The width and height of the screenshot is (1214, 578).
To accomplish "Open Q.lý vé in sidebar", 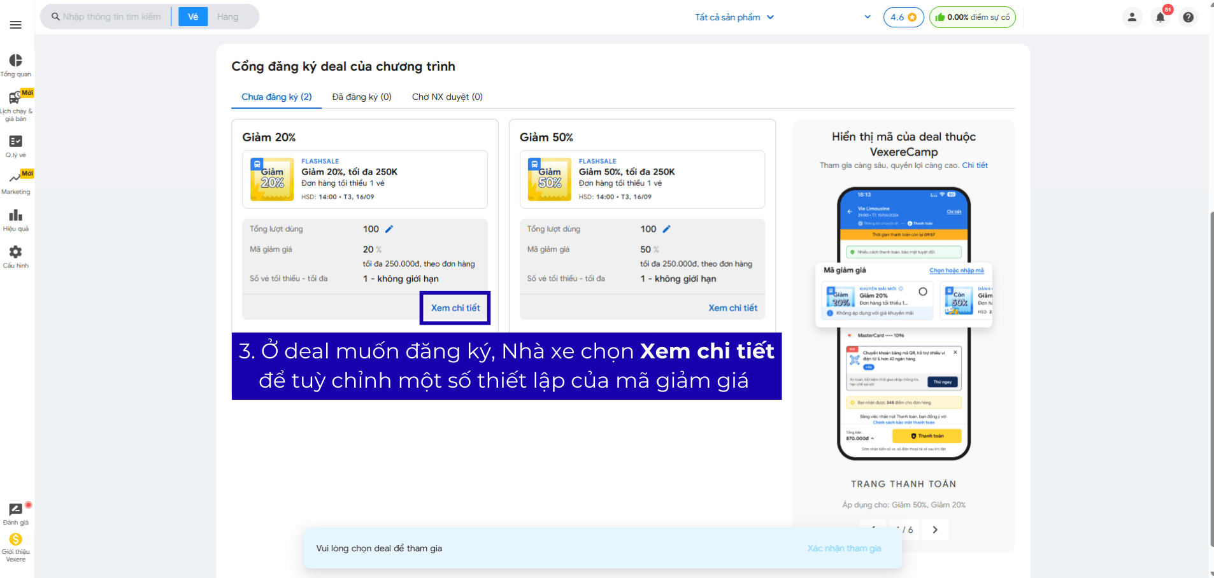I will tap(16, 146).
